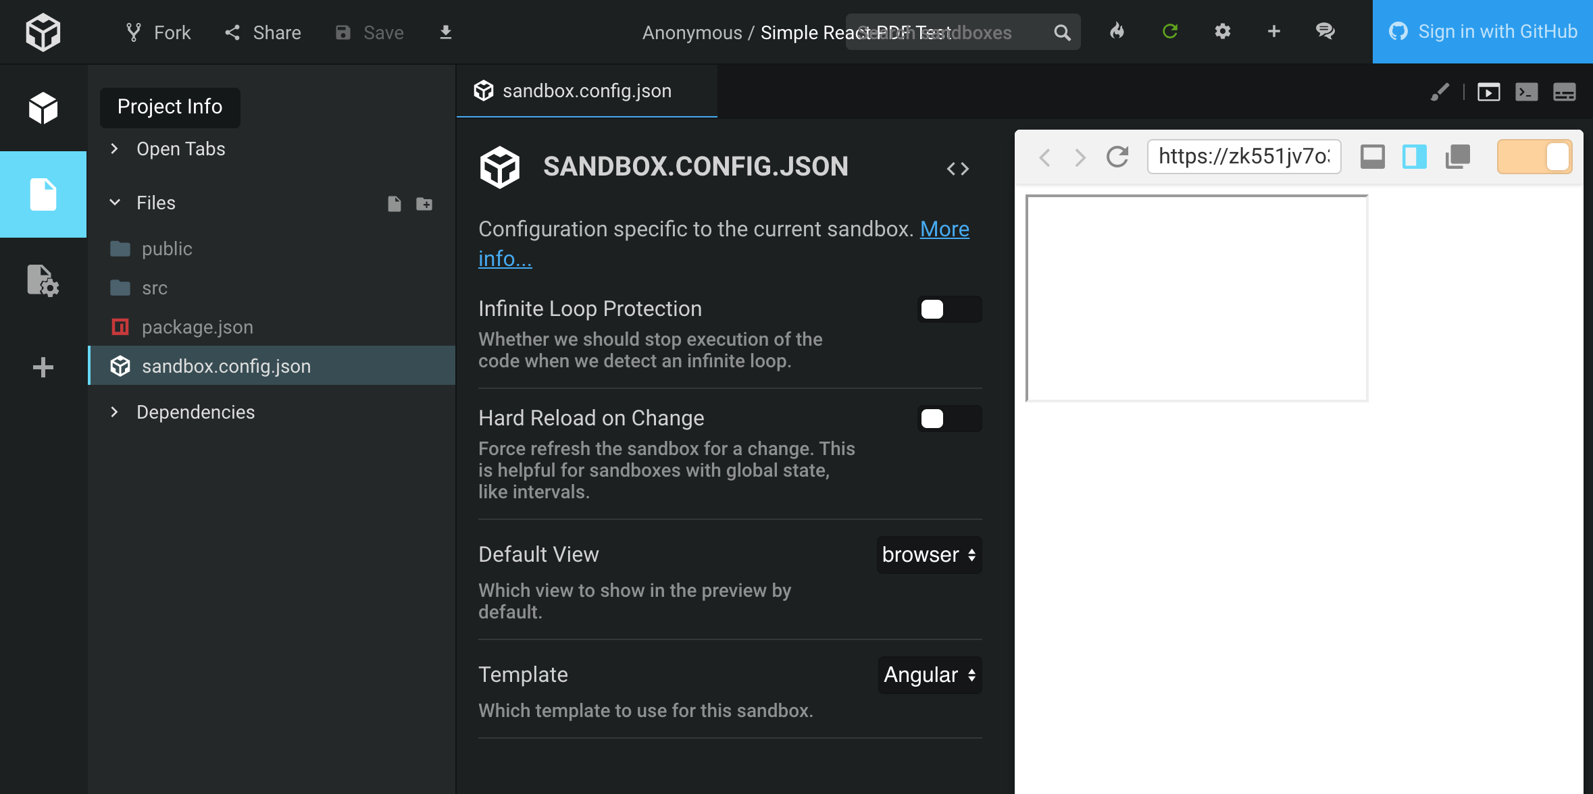Export sandbox as zip download

point(445,32)
